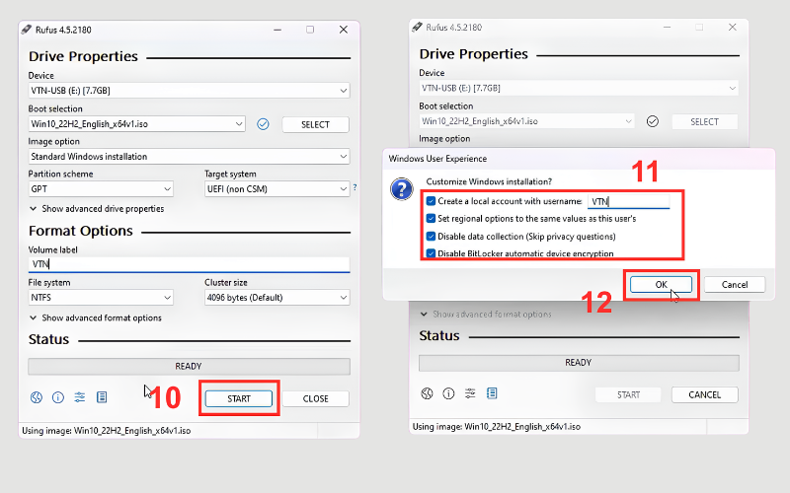Click greyed START button in right Rufus window
This screenshot has width=790, height=493.
coord(628,394)
